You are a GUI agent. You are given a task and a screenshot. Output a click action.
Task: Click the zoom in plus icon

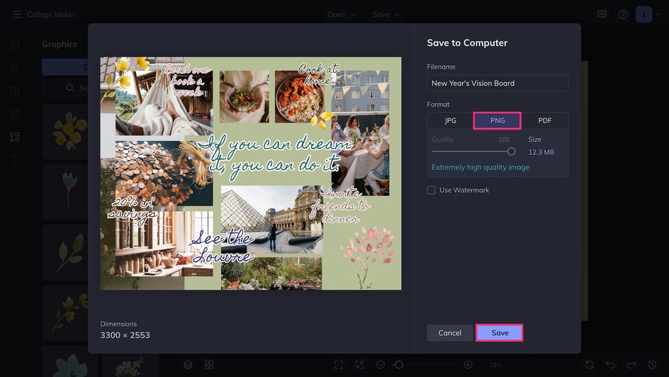(468, 365)
